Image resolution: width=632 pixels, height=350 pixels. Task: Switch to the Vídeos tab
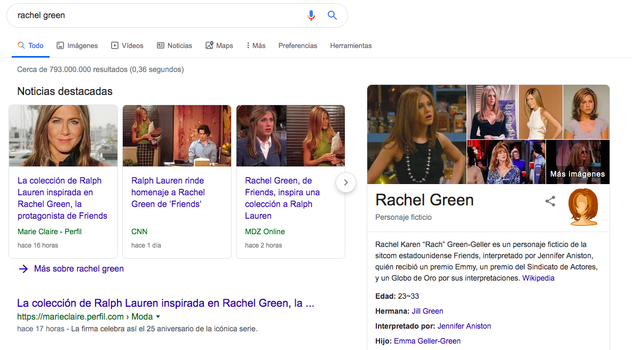tap(127, 45)
